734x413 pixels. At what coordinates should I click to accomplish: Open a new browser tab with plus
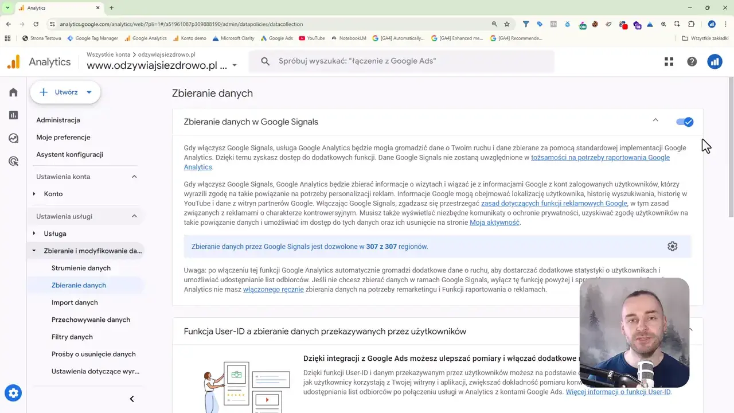coord(111,7)
